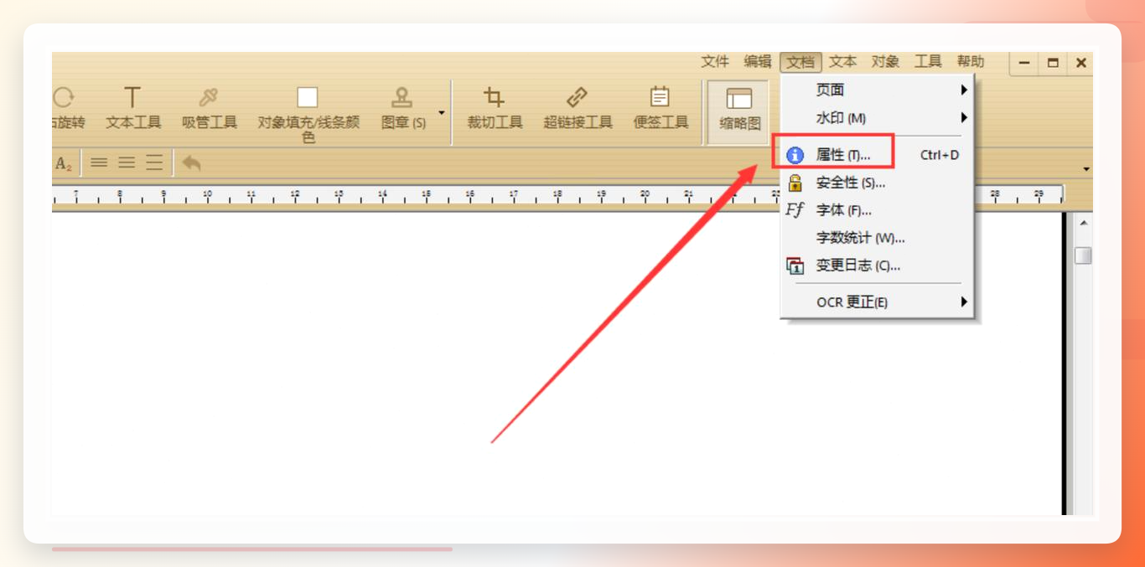The width and height of the screenshot is (1145, 567).
Task: Choose 属性 (T)... menu entry
Action: pos(877,155)
